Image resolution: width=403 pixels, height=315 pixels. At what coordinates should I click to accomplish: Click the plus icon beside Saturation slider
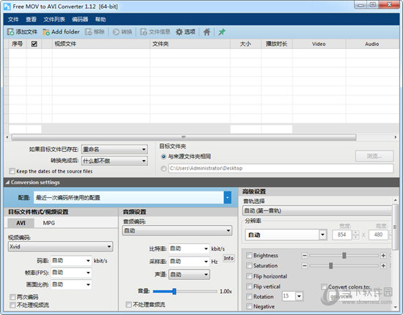coord(383,265)
